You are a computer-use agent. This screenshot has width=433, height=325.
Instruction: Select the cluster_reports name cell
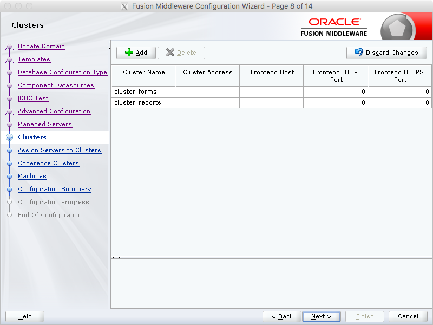click(x=143, y=102)
